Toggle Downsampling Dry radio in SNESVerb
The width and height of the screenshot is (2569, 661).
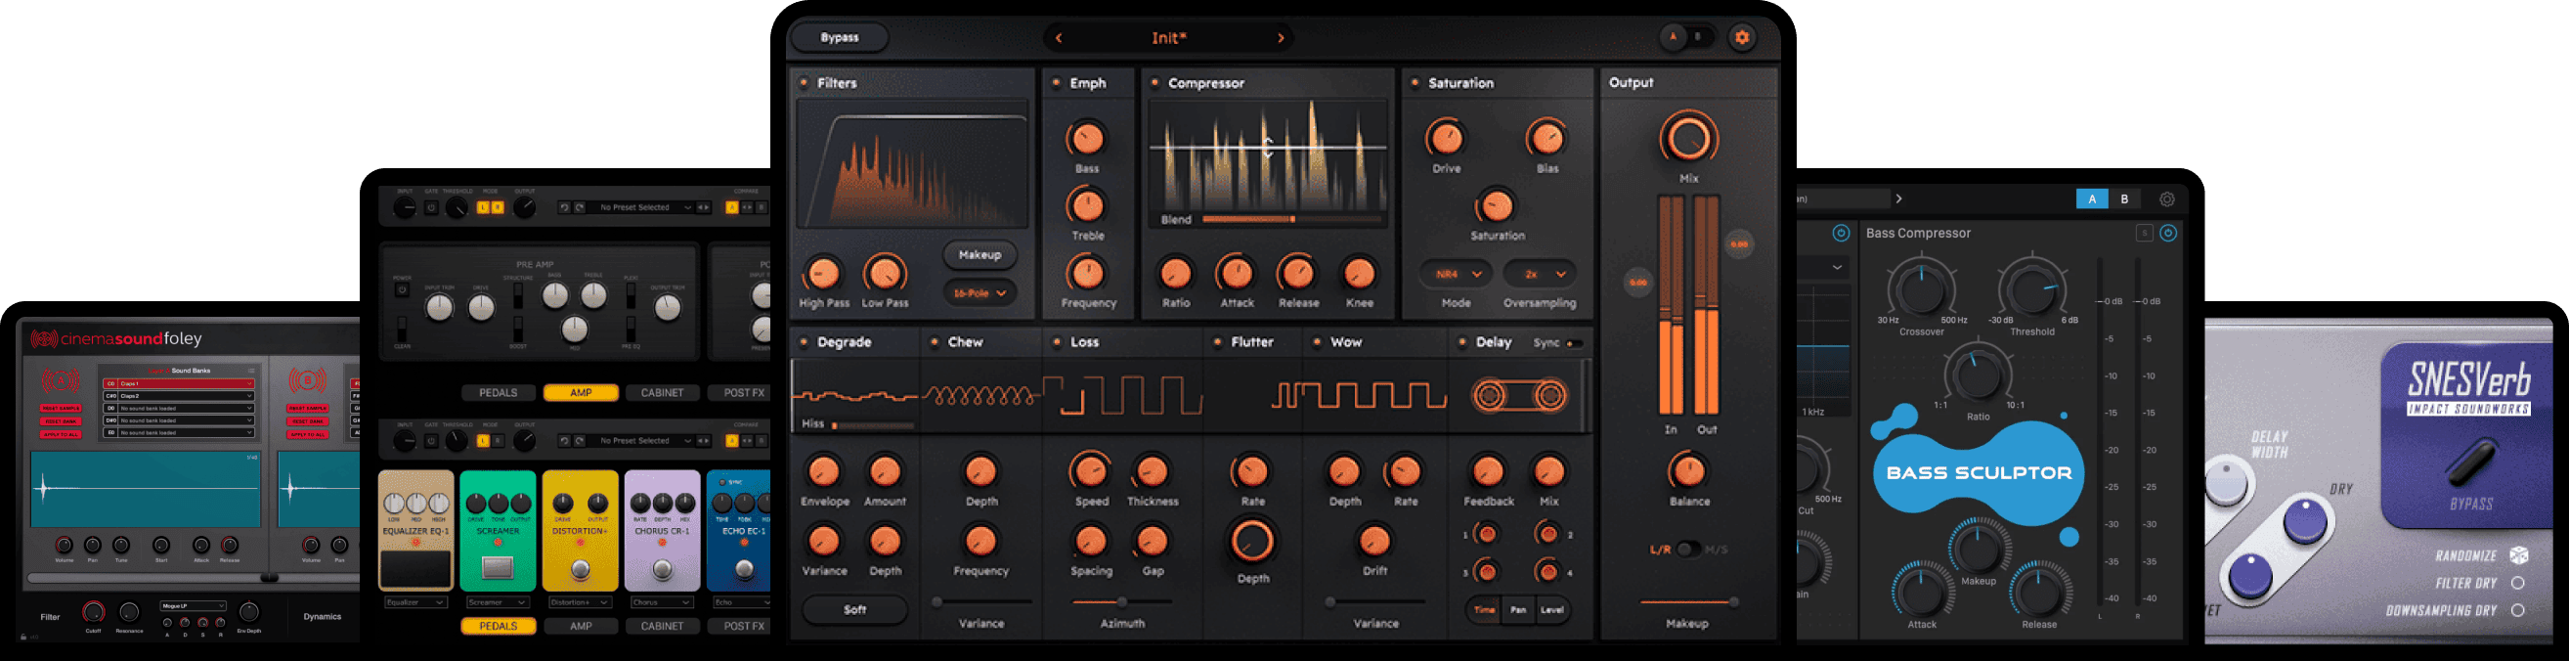point(2517,610)
